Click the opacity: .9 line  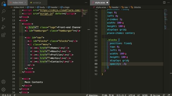point(118,64)
